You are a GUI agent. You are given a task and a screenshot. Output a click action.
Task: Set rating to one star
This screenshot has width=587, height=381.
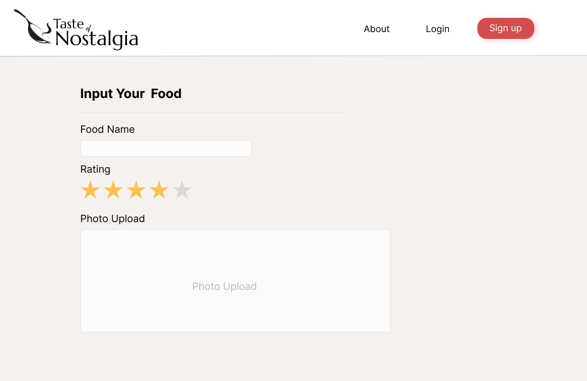point(90,190)
